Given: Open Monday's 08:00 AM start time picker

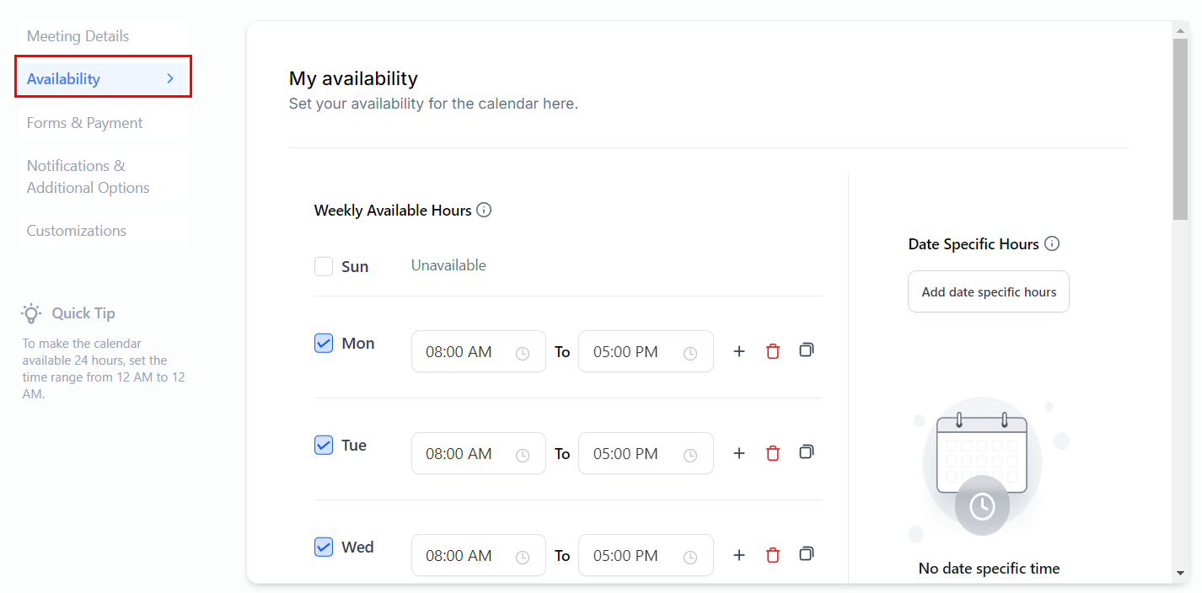Looking at the screenshot, I should (x=478, y=351).
